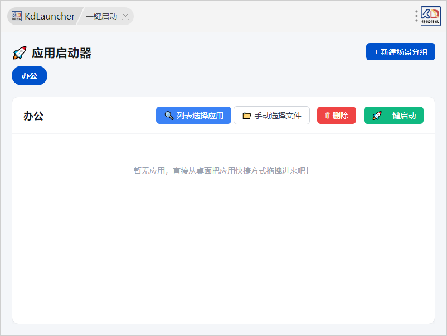
Task: Click the 应用启动器 page title
Action: (61, 53)
